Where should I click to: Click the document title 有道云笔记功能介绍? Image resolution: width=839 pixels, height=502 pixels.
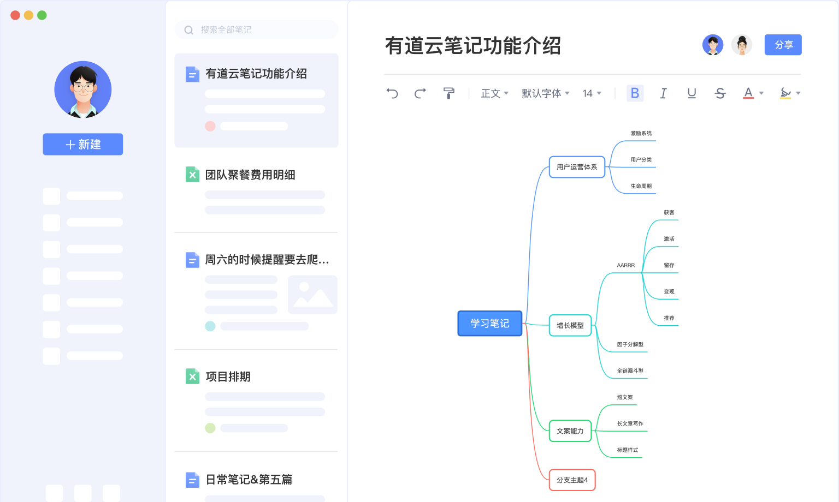[473, 46]
